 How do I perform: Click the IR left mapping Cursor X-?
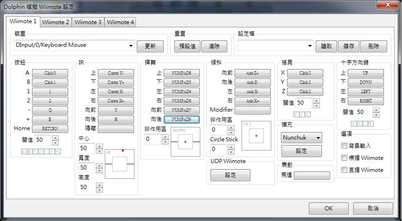116,92
